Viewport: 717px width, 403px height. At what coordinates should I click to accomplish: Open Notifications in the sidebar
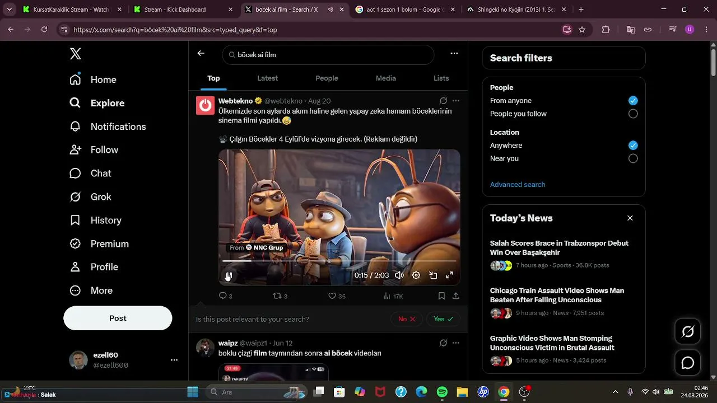(x=108, y=126)
